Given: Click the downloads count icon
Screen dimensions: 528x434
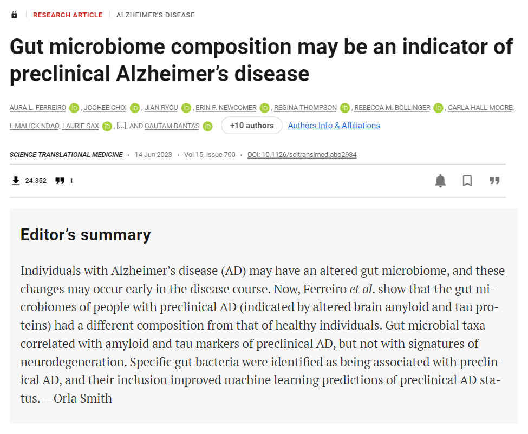Looking at the screenshot, I should [x=16, y=181].
